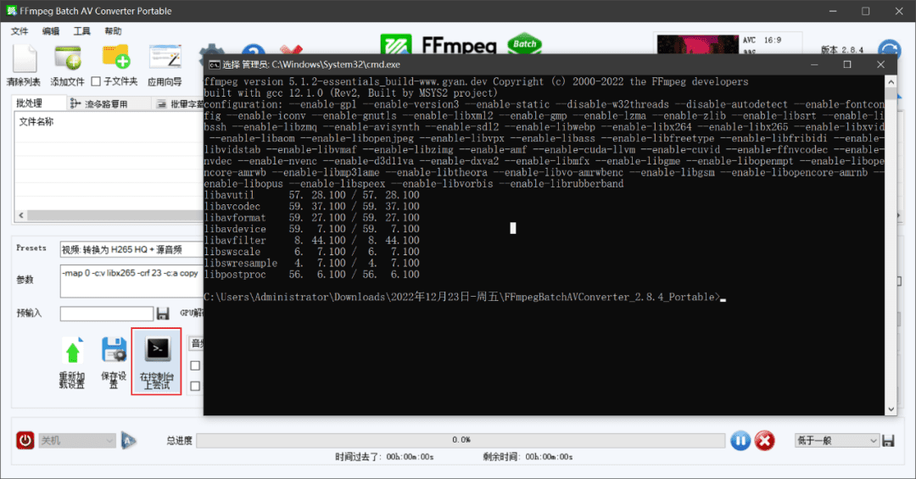The image size is (916, 479).
Task: Open the 低于一般 priority dropdown
Action: [x=836, y=440]
